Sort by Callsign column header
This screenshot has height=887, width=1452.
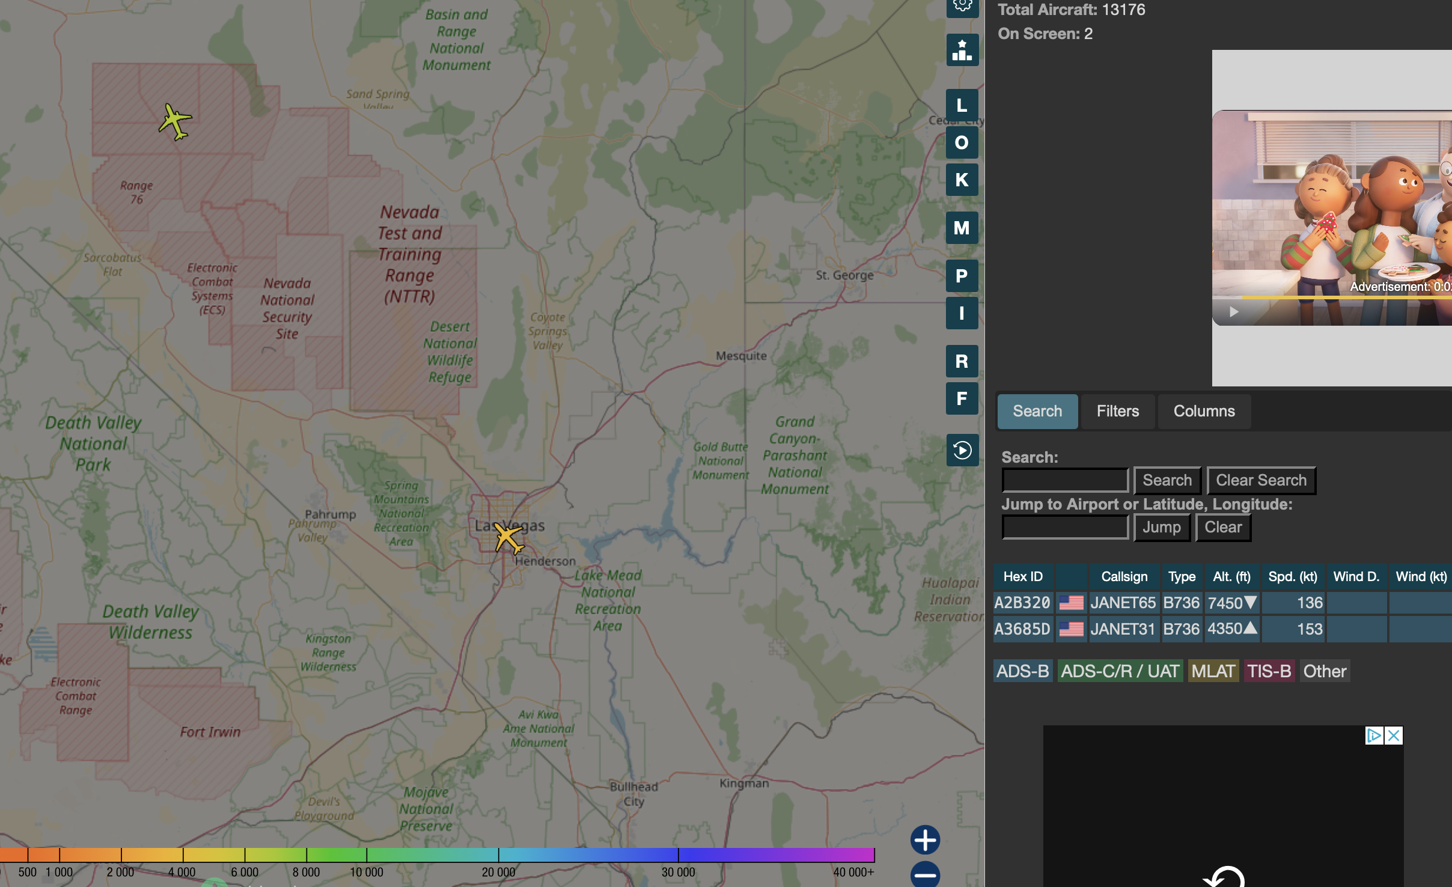1124,576
